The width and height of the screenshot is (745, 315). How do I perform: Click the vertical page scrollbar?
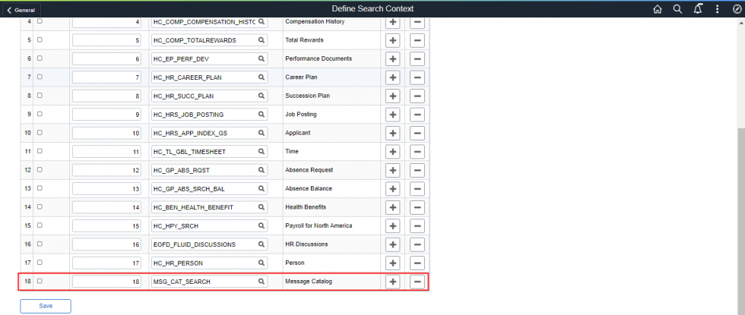740,223
